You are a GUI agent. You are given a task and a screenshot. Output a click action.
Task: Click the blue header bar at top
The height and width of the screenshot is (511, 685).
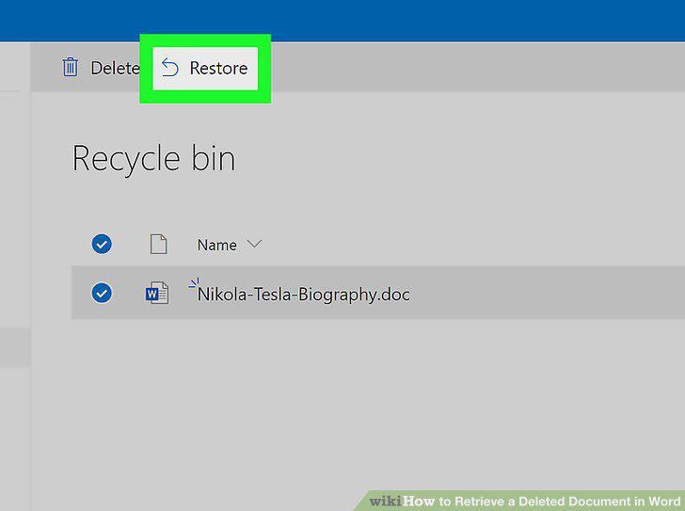tap(342, 21)
